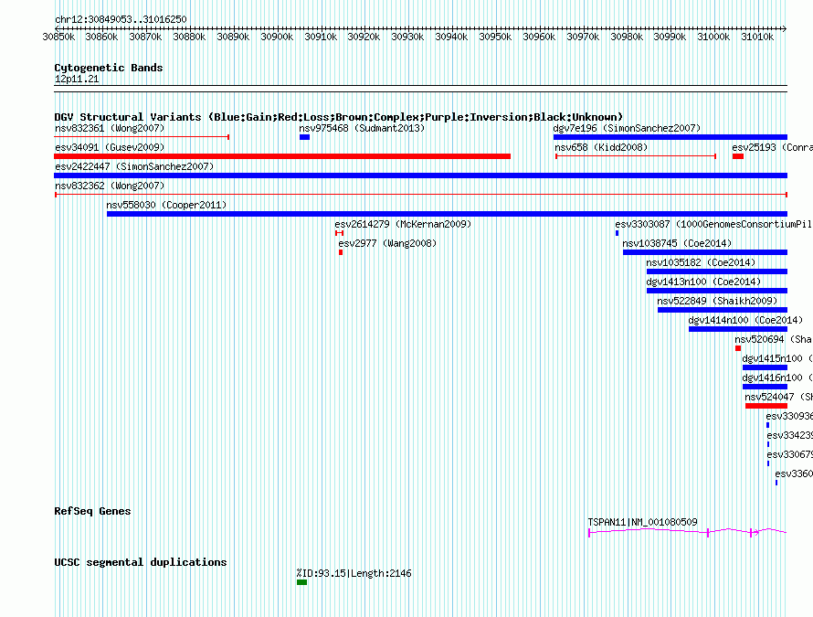Select the dgv1413n100 blue bar

tap(716, 291)
